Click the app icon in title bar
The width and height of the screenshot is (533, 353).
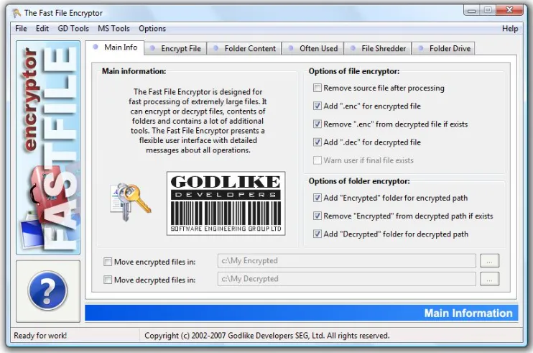click(17, 13)
